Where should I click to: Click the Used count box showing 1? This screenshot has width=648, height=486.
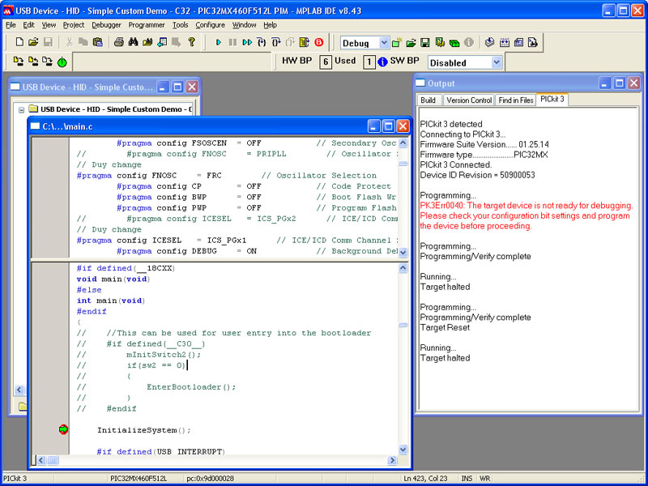point(369,62)
